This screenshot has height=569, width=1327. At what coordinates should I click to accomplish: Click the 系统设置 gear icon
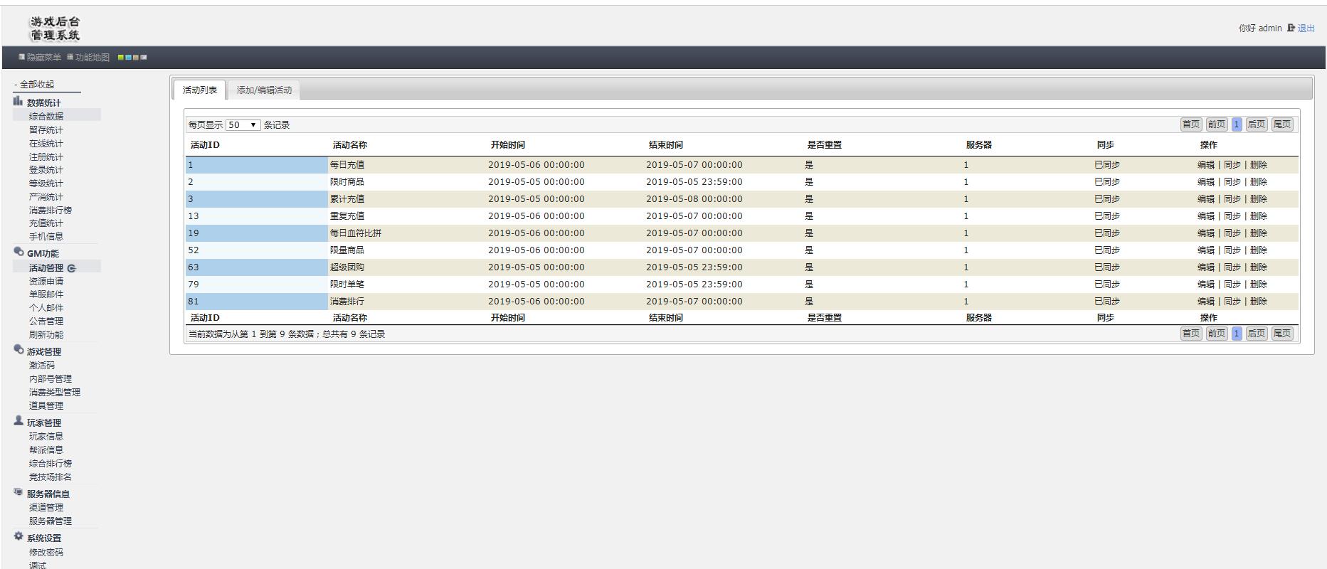(18, 536)
